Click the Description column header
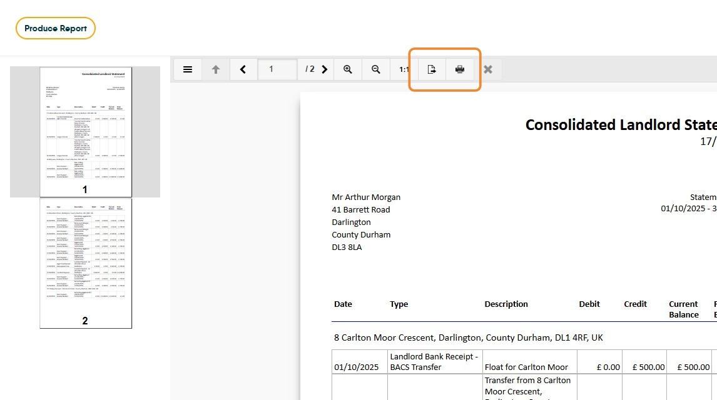This screenshot has height=400, width=717. [x=506, y=304]
